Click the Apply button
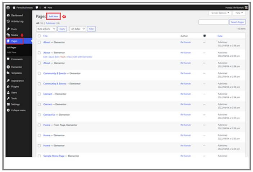253x172 pixels. click(62, 29)
